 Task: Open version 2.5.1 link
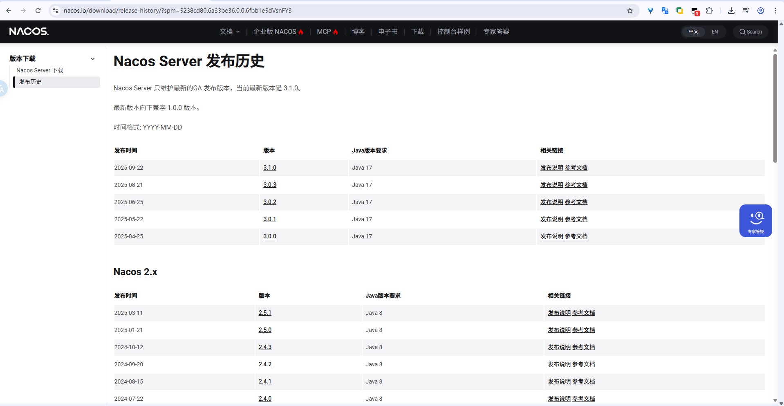(265, 313)
